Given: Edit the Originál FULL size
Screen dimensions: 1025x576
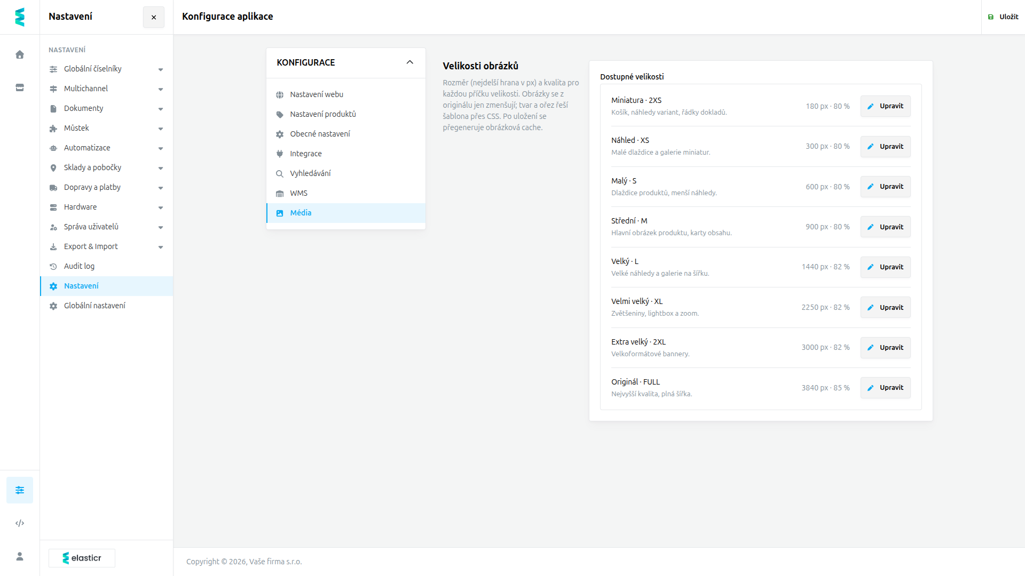Looking at the screenshot, I should point(886,388).
